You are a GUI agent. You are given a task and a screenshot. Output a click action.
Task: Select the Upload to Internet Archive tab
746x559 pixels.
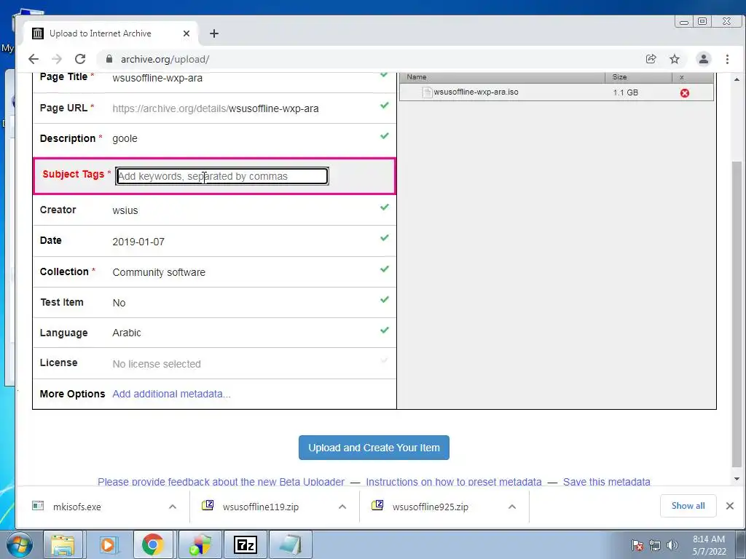111,33
